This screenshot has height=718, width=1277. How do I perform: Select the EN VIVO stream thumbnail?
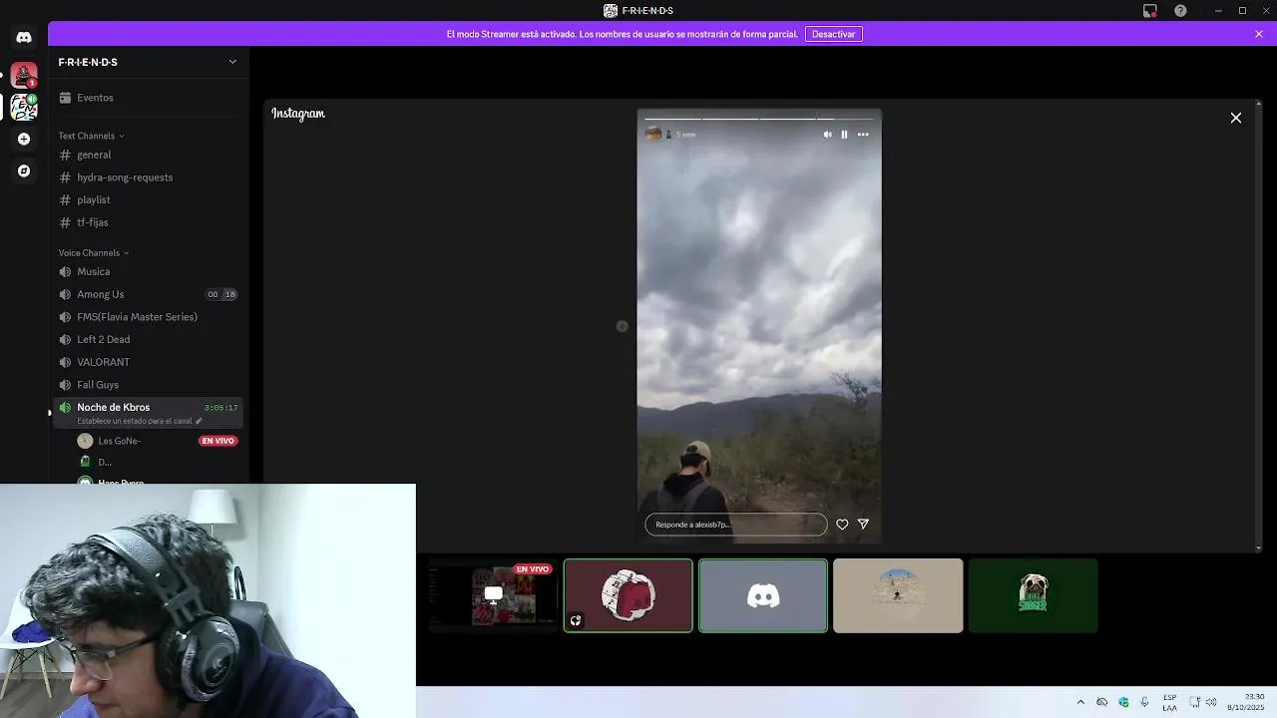click(x=494, y=595)
